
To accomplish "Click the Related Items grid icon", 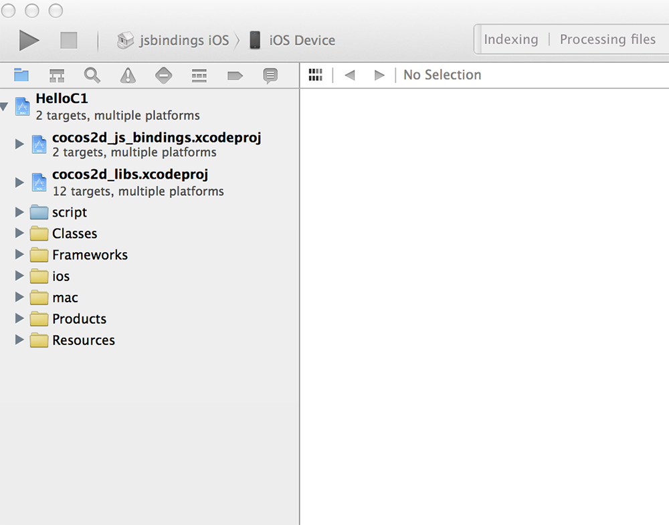I will click(x=315, y=75).
